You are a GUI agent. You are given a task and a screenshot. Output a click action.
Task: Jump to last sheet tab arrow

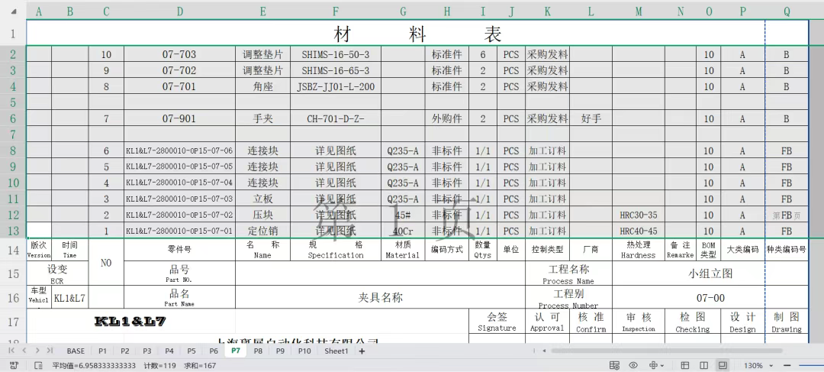click(x=50, y=351)
